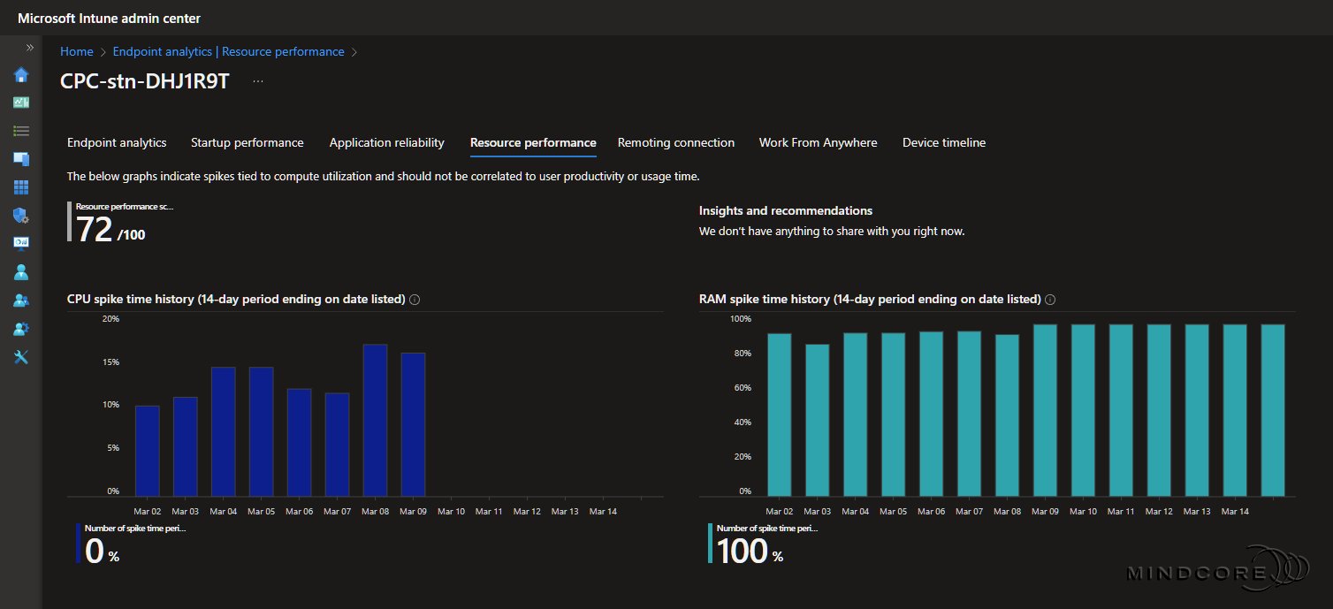1333x609 pixels.
Task: Open the Dashboard icon in sidebar
Action: tap(21, 103)
